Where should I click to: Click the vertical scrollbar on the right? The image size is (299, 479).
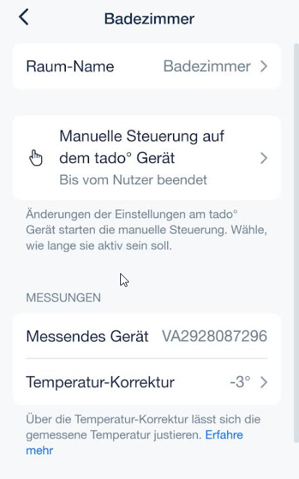(296, 243)
